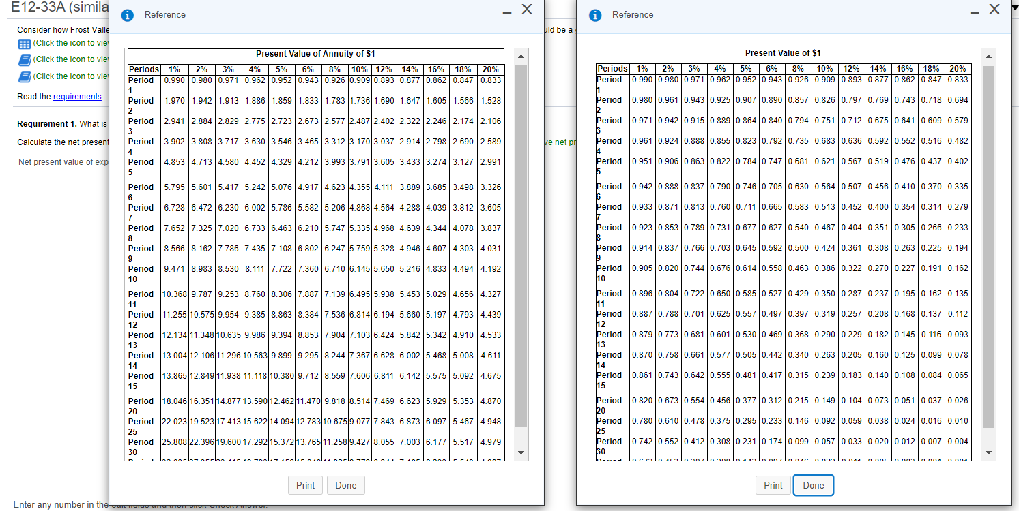1019x511 pixels.
Task: Click 6.145 in the annuity table Period 10 row
Action: pos(360,269)
